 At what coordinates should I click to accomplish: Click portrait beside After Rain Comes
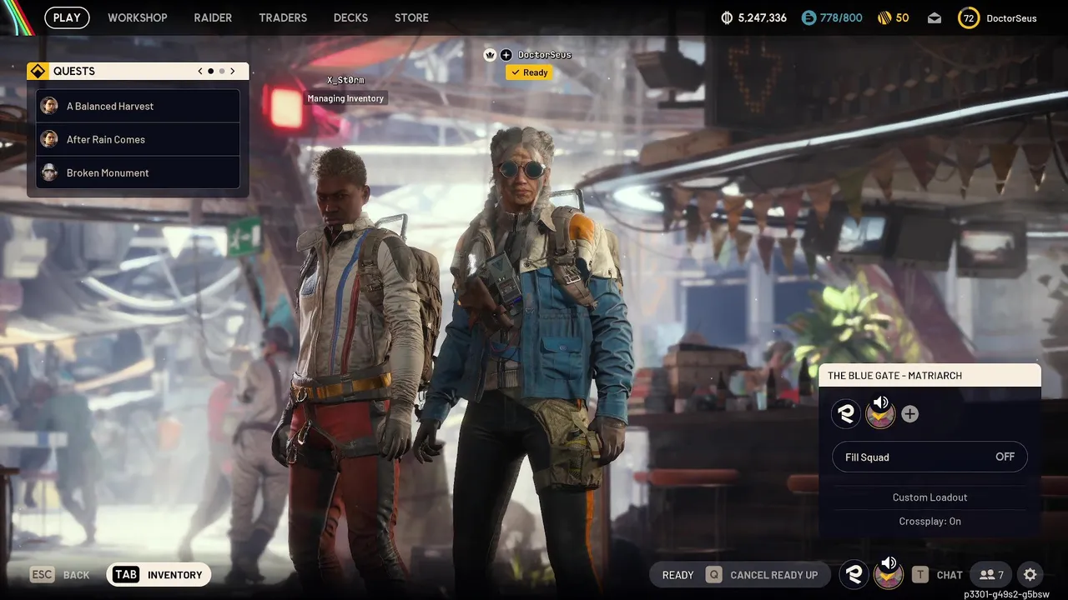(49, 139)
